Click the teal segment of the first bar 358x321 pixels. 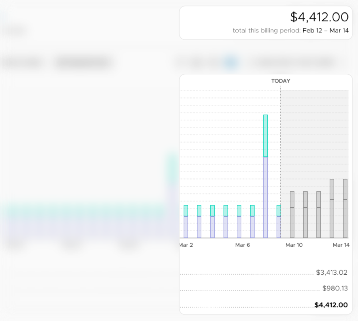186,211
